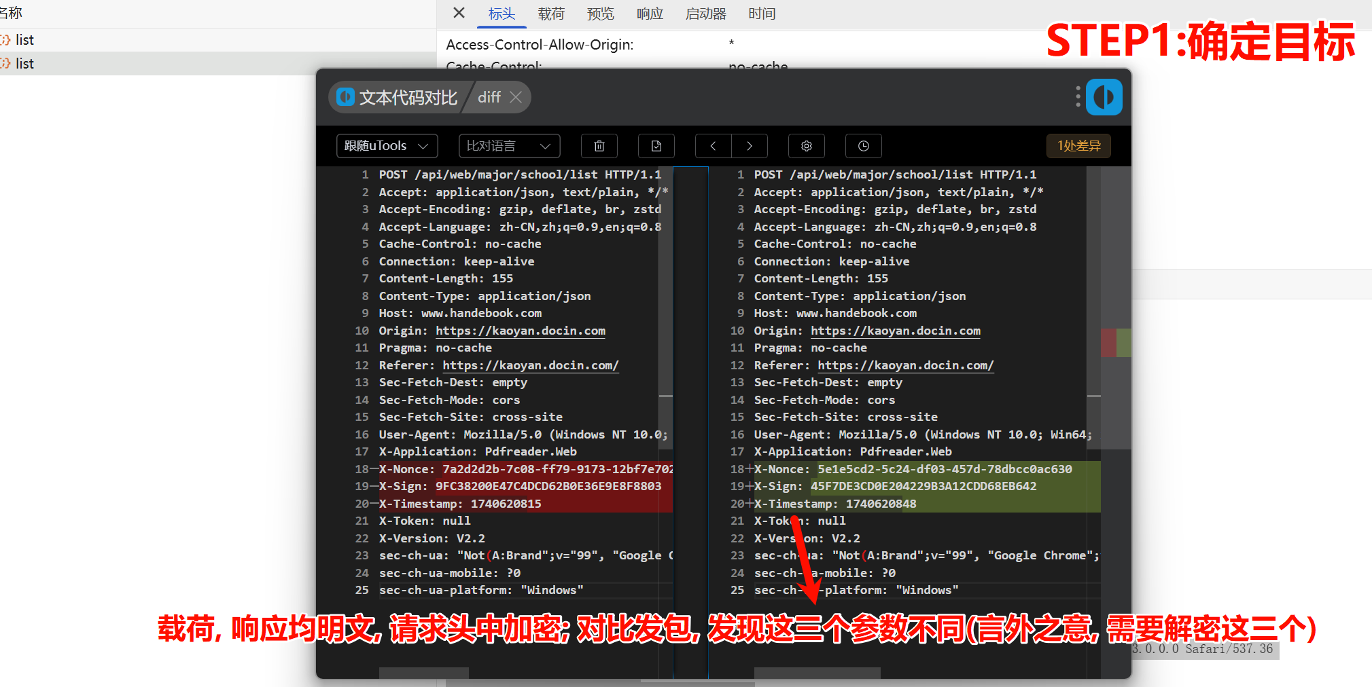1372x687 pixels.
Task: Close the request details panel
Action: point(459,13)
